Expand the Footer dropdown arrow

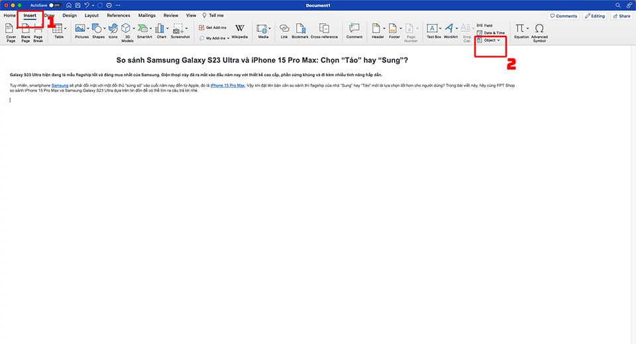coord(401,29)
